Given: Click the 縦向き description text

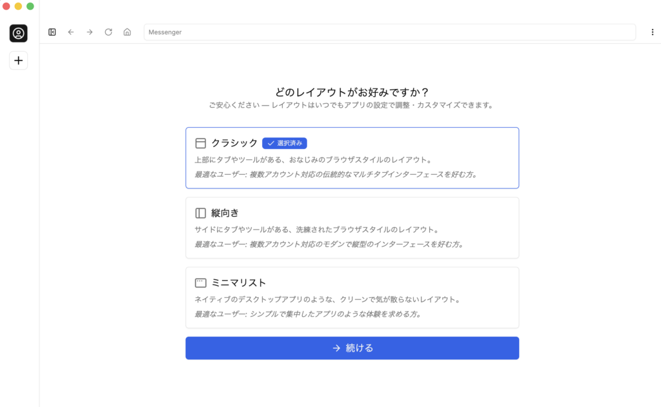Looking at the screenshot, I should [x=316, y=229].
